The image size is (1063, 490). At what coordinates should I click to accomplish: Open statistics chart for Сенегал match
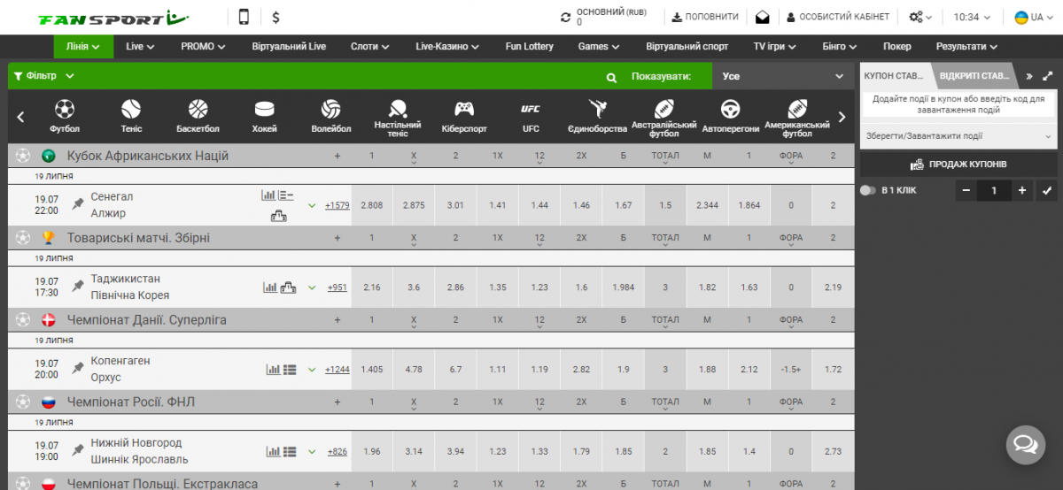[268, 195]
